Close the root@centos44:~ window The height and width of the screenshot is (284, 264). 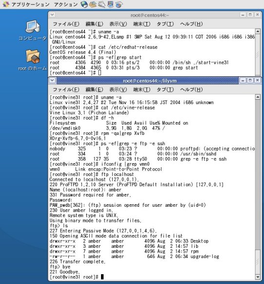258,15
